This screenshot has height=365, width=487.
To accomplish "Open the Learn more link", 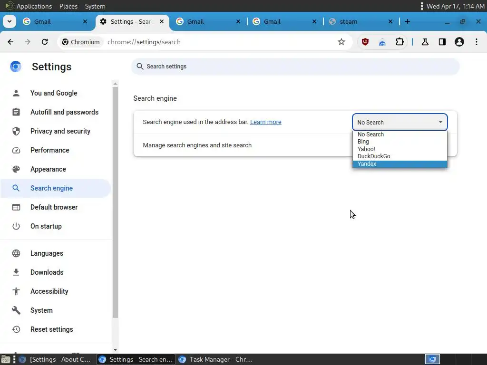I will point(265,122).
